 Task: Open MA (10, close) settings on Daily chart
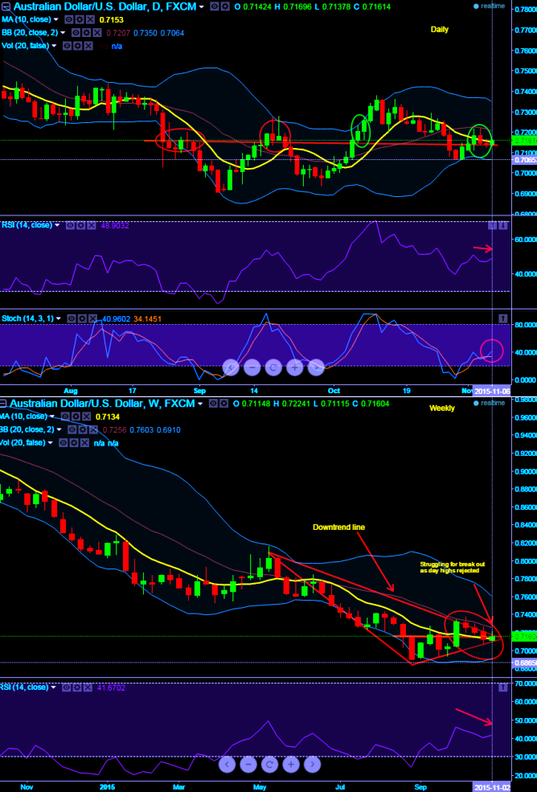80,19
